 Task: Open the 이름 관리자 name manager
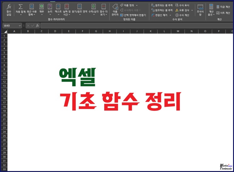pos(115,10)
